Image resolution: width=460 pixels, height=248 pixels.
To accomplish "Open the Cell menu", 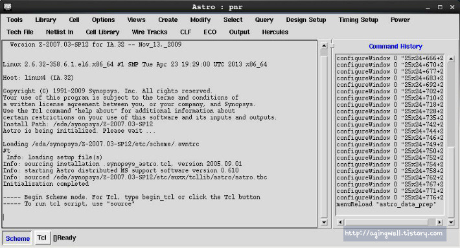I will point(74,20).
